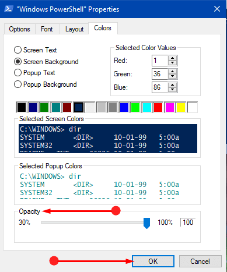The width and height of the screenshot is (227, 272).
Task: Decrease the Green value with down arrow
Action: (172, 76)
